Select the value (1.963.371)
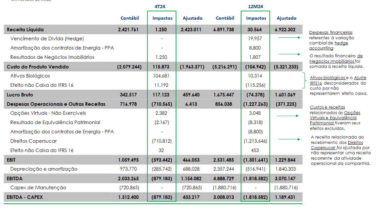This screenshot has height=209, width=377. [x=192, y=67]
